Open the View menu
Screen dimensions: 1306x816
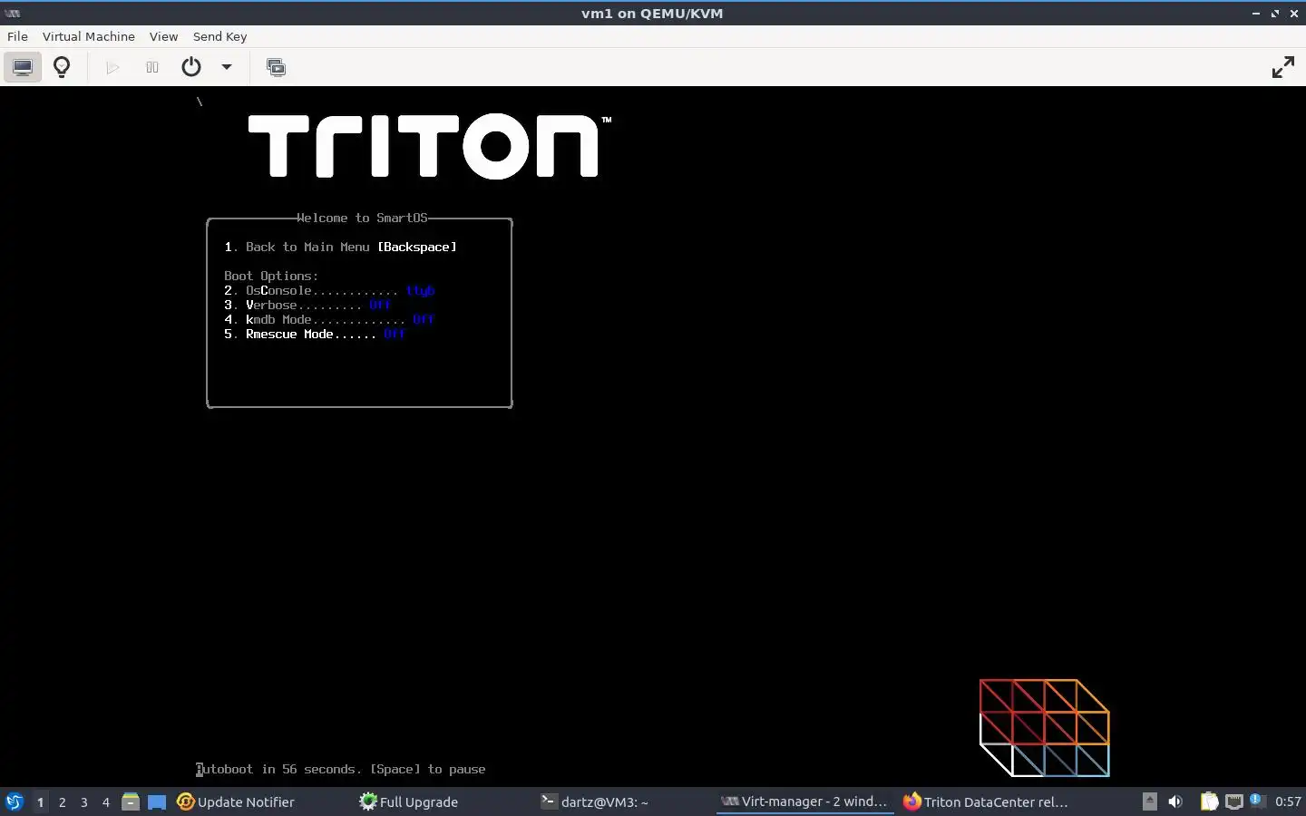click(x=163, y=36)
